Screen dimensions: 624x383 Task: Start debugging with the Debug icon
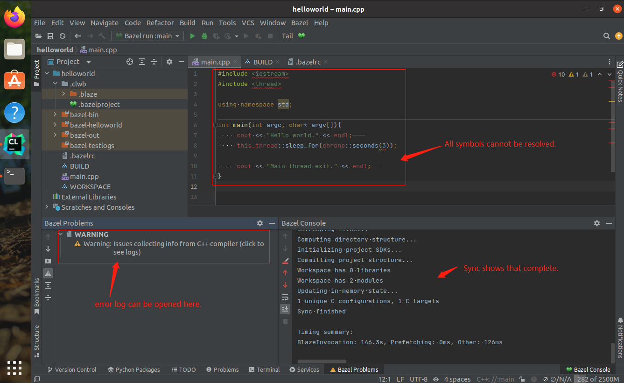204,35
